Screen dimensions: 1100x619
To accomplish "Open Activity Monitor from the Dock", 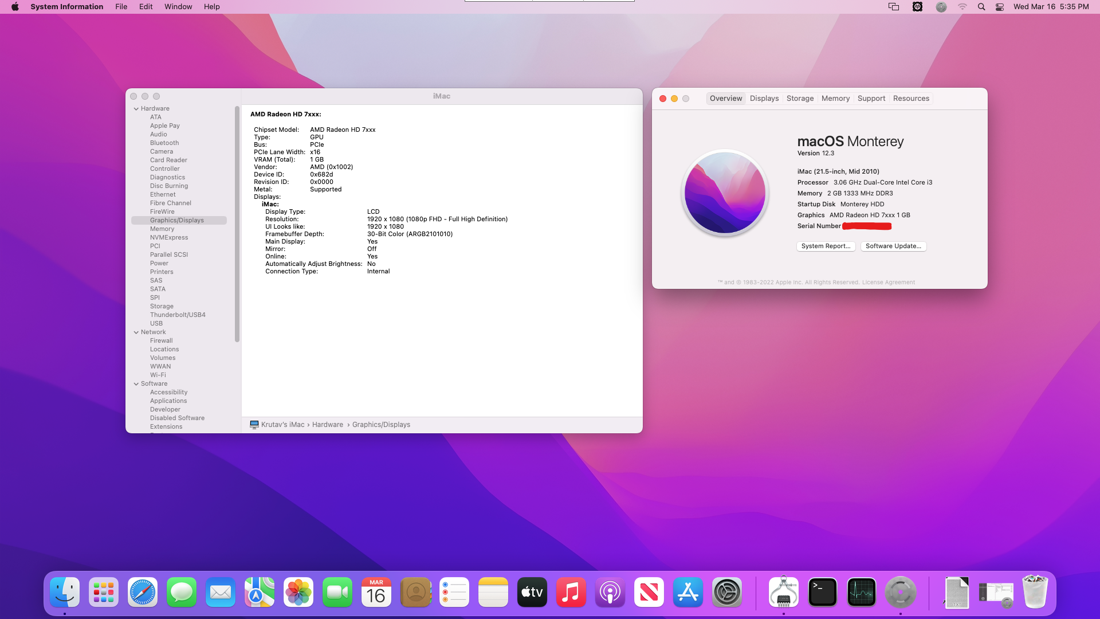I will click(x=861, y=592).
